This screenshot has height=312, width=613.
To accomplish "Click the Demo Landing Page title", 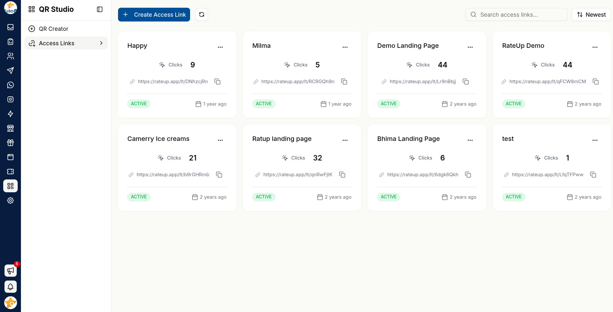I will point(408,46).
